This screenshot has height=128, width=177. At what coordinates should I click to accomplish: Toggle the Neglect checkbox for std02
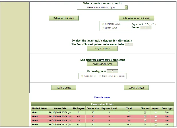155,116
